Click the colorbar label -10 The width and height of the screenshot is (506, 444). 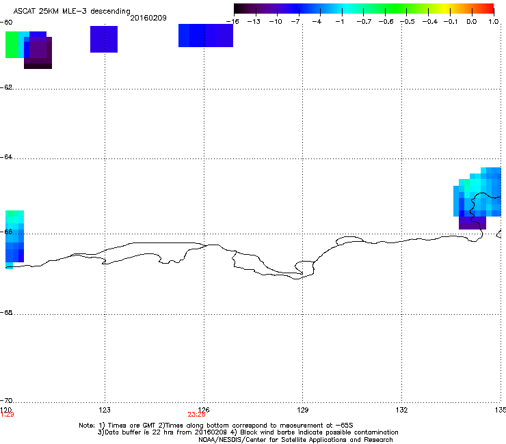point(276,22)
